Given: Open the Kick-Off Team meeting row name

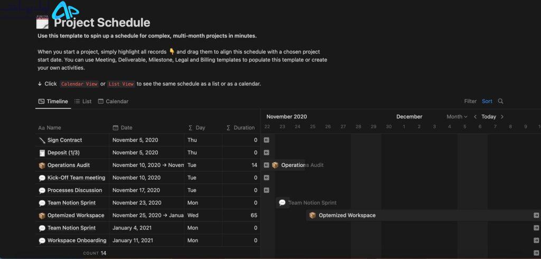Looking at the screenshot, I should click(x=76, y=178).
